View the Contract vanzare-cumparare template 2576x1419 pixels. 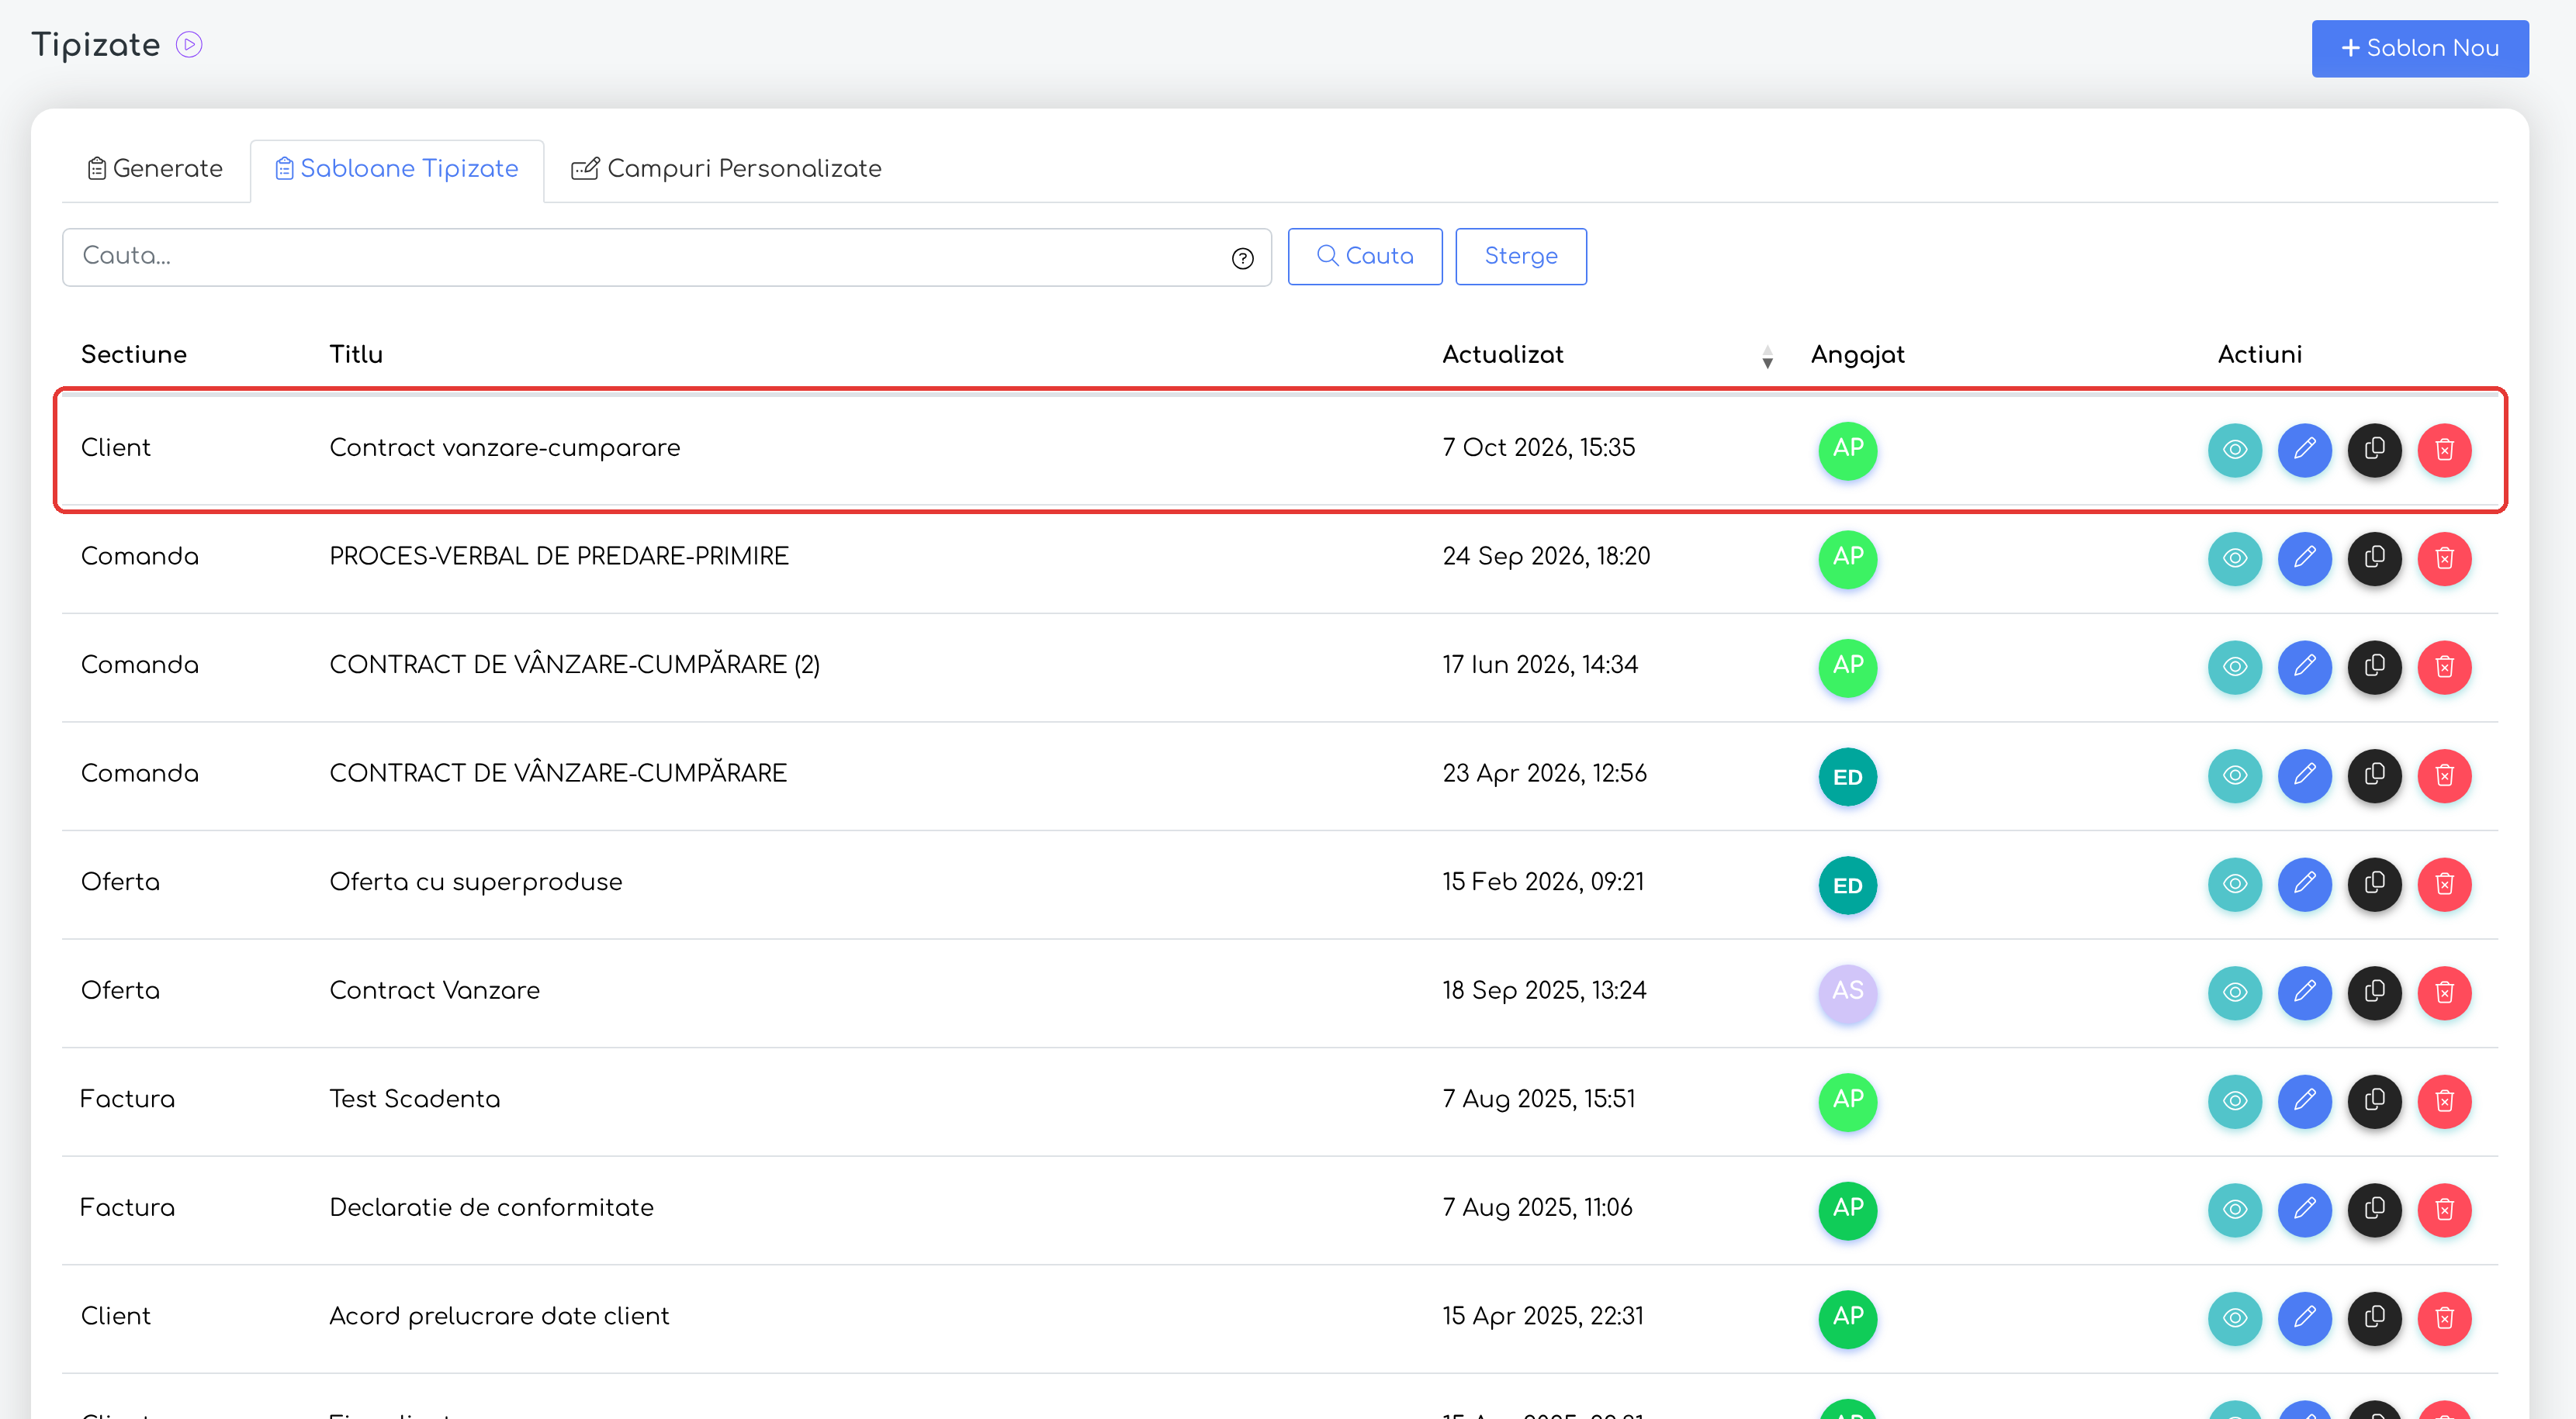point(2234,450)
